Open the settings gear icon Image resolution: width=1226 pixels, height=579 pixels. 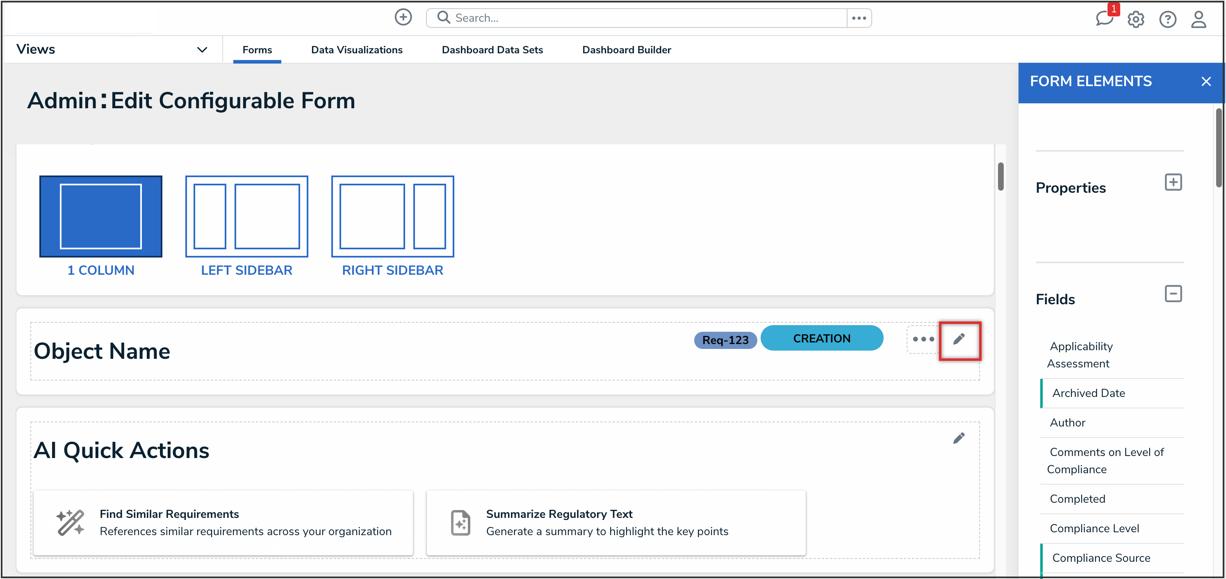(1135, 20)
